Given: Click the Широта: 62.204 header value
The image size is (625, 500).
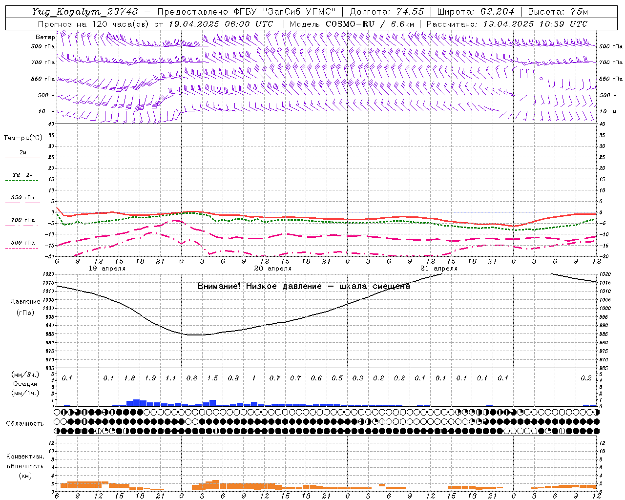Looking at the screenshot, I should coord(476,12).
